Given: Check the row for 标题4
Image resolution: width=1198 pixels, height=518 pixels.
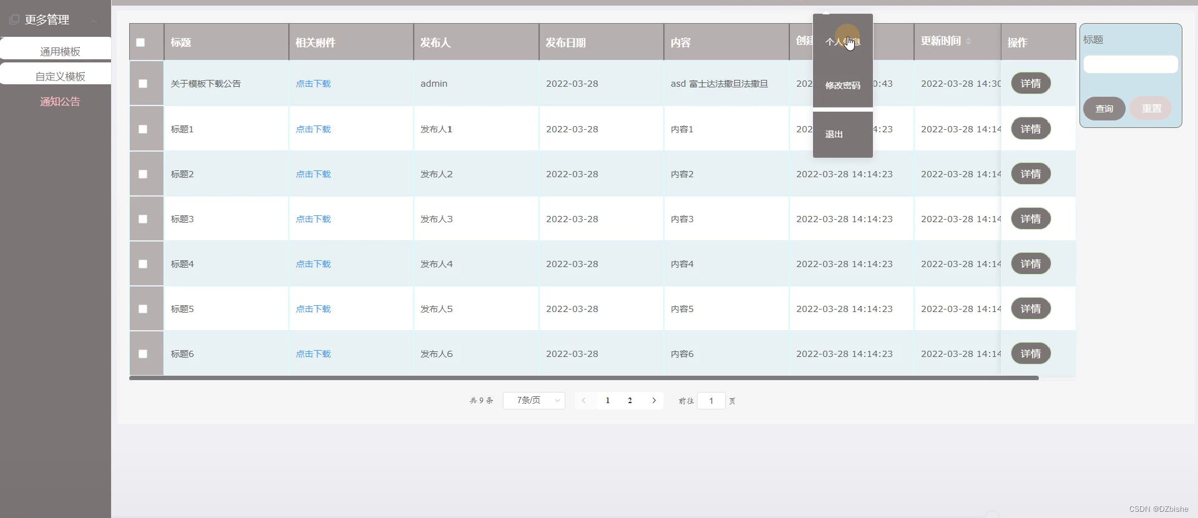Looking at the screenshot, I should coord(143,264).
